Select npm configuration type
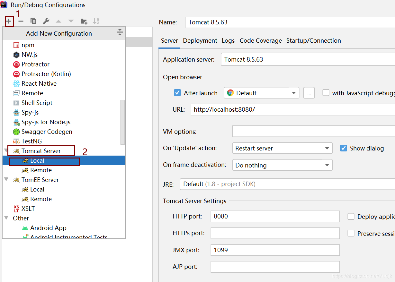Image resolution: width=395 pixels, height=282 pixels. (64, 45)
